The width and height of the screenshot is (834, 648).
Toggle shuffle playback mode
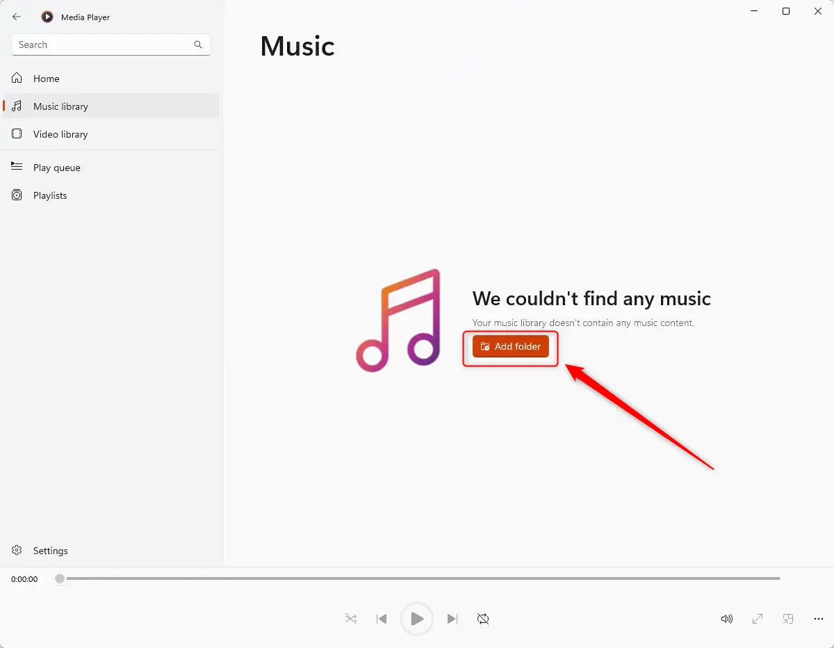coord(351,619)
